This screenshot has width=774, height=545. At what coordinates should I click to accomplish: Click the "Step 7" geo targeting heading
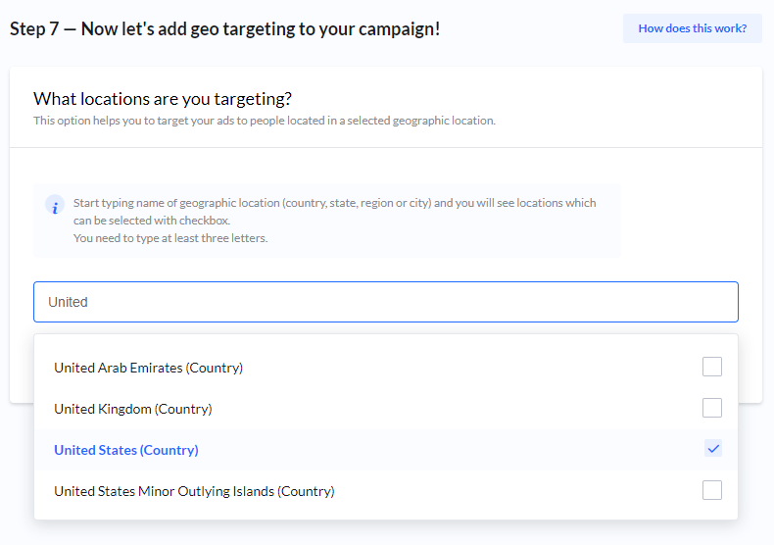coord(224,28)
